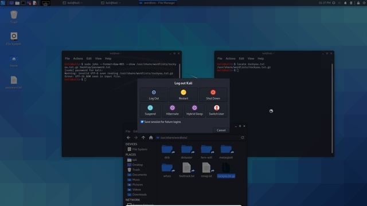
Task: Open File menu in right terminal
Action: click(220, 58)
